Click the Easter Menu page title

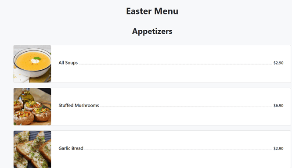click(x=152, y=11)
